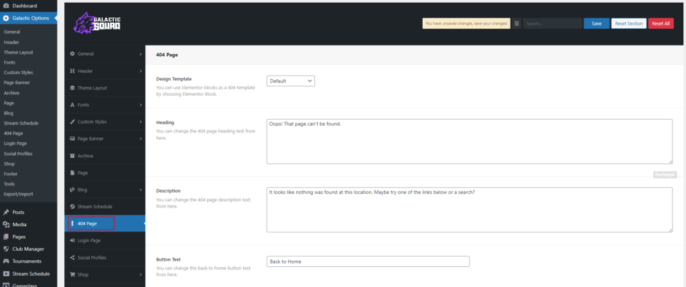This screenshot has width=686, height=287.
Task: Expand the Custom Styles section chevron
Action: (x=141, y=122)
